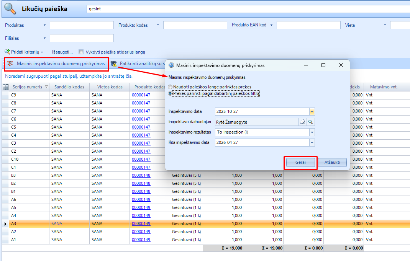Select the Naudoti paieškos lange parinktas prekes option

[x=171, y=87]
